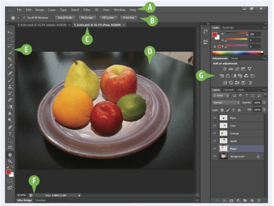Click the Print Size button
Image resolution: width=274 pixels, height=206 pixels.
point(128,18)
